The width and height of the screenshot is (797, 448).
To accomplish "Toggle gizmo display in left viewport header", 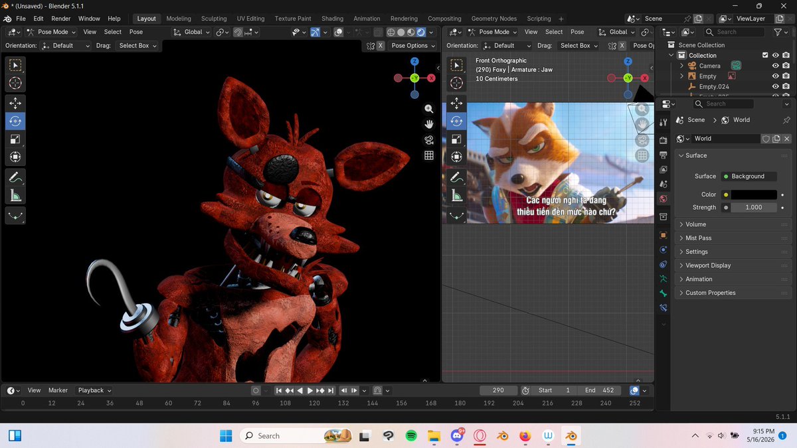I will (x=315, y=32).
